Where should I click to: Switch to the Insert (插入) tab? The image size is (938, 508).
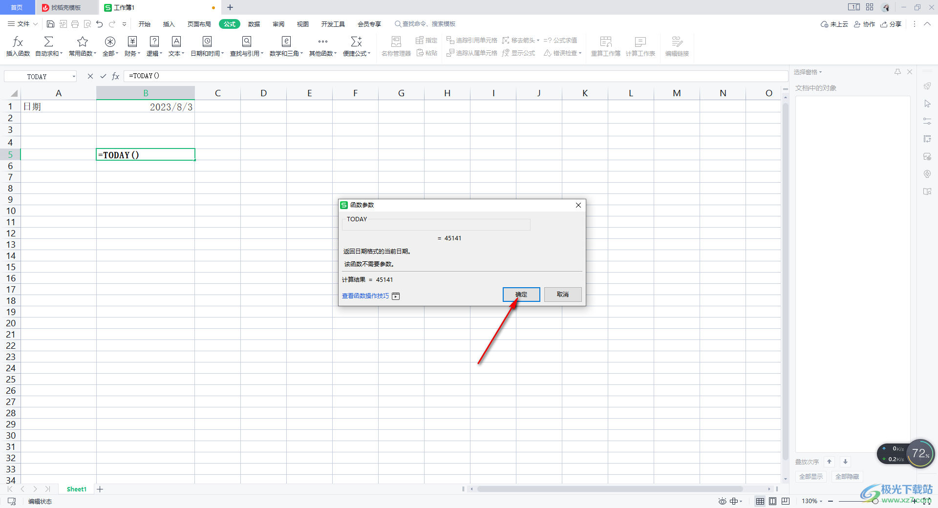click(x=169, y=24)
